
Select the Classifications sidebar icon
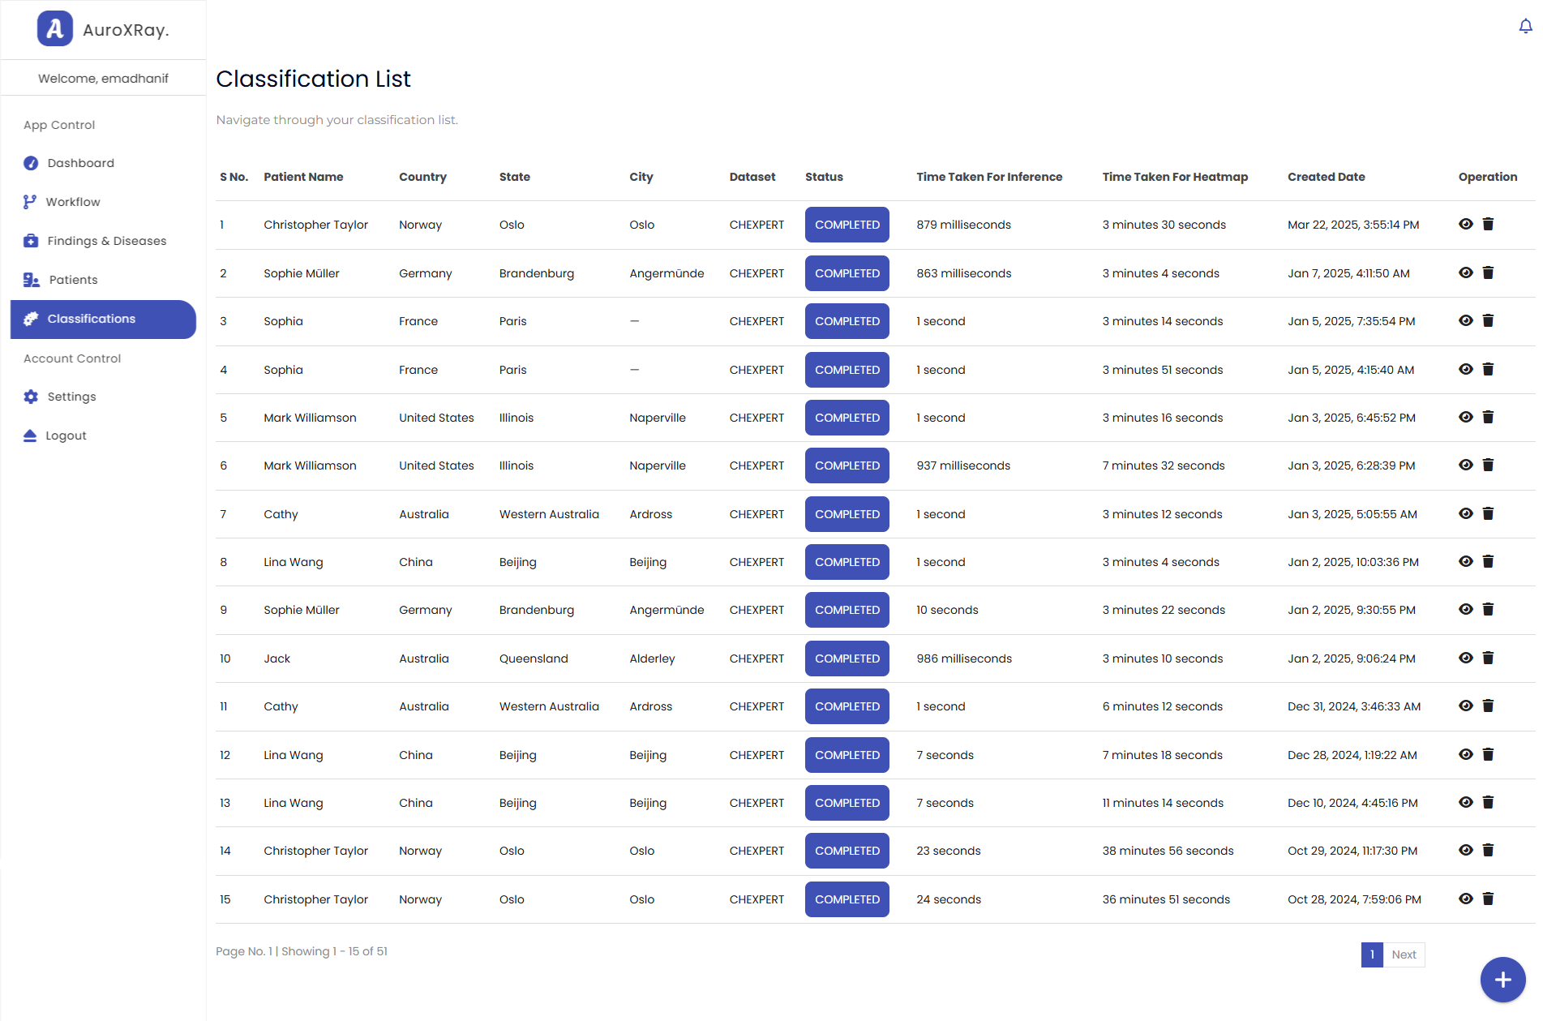click(x=30, y=319)
